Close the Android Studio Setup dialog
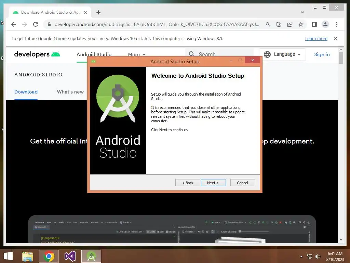This screenshot has height=263, width=350. click(253, 60)
